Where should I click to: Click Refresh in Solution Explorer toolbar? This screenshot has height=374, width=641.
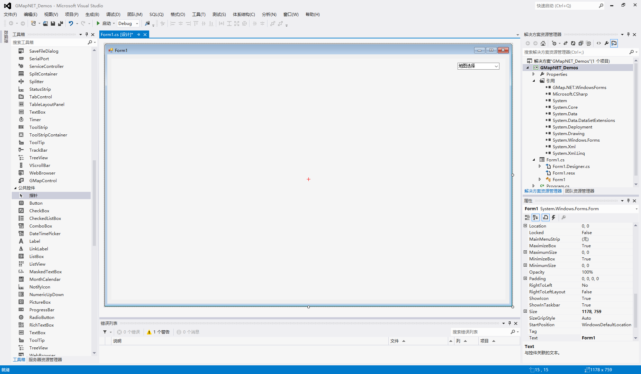point(573,43)
